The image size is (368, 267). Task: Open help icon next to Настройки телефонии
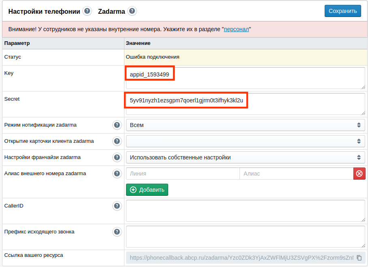pyautogui.click(x=87, y=11)
